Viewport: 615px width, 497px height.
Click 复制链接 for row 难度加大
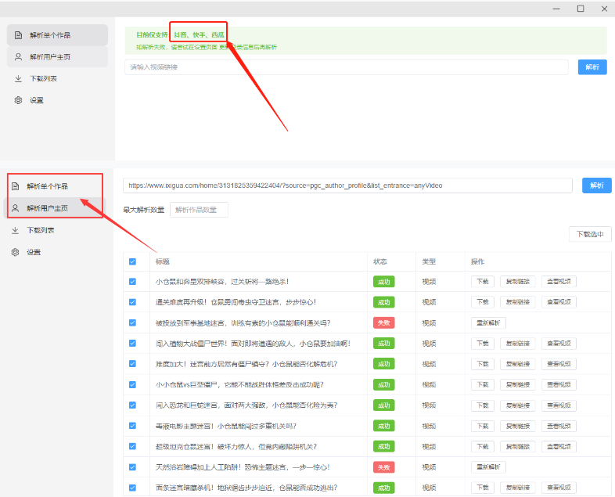coord(518,364)
